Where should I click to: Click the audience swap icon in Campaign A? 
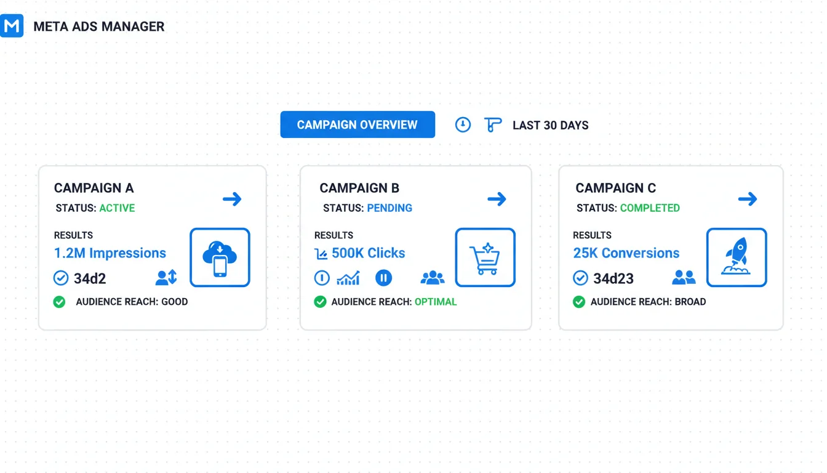166,278
